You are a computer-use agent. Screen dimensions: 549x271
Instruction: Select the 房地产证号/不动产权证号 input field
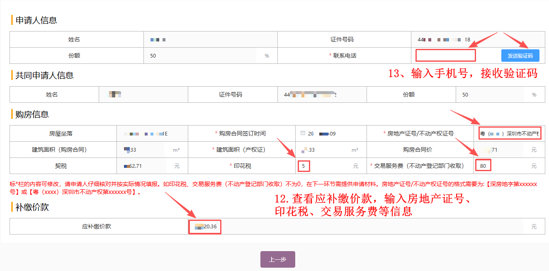[x=510, y=133]
